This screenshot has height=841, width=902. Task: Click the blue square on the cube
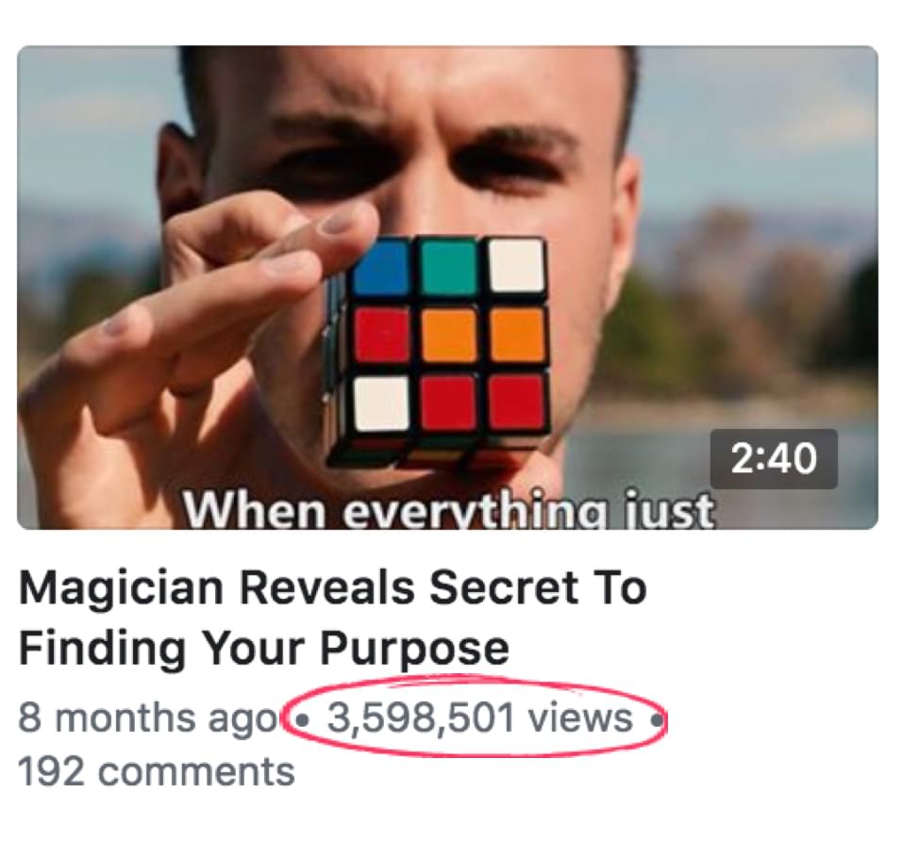(380, 267)
